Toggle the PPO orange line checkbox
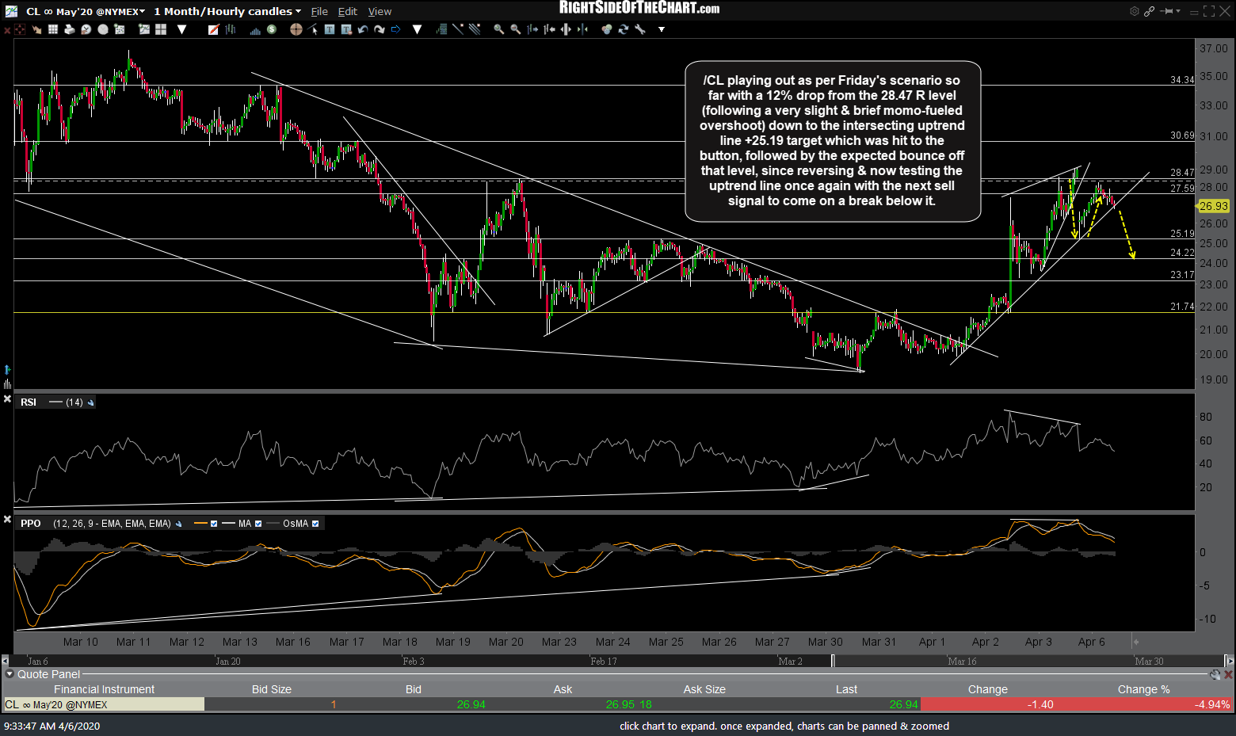The image size is (1236, 736). [214, 524]
